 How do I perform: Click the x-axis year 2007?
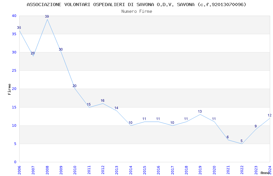pos(33,170)
